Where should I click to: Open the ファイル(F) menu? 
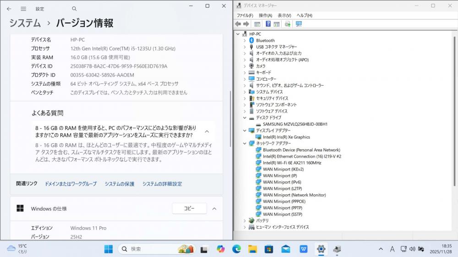245,15
